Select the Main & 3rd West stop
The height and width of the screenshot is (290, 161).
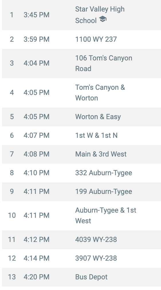tap(81, 154)
